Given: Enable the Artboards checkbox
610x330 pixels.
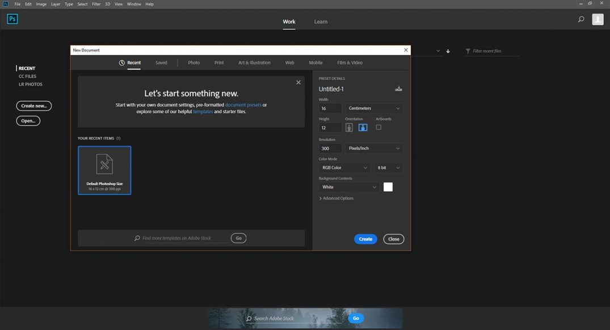Looking at the screenshot, I should 378,127.
